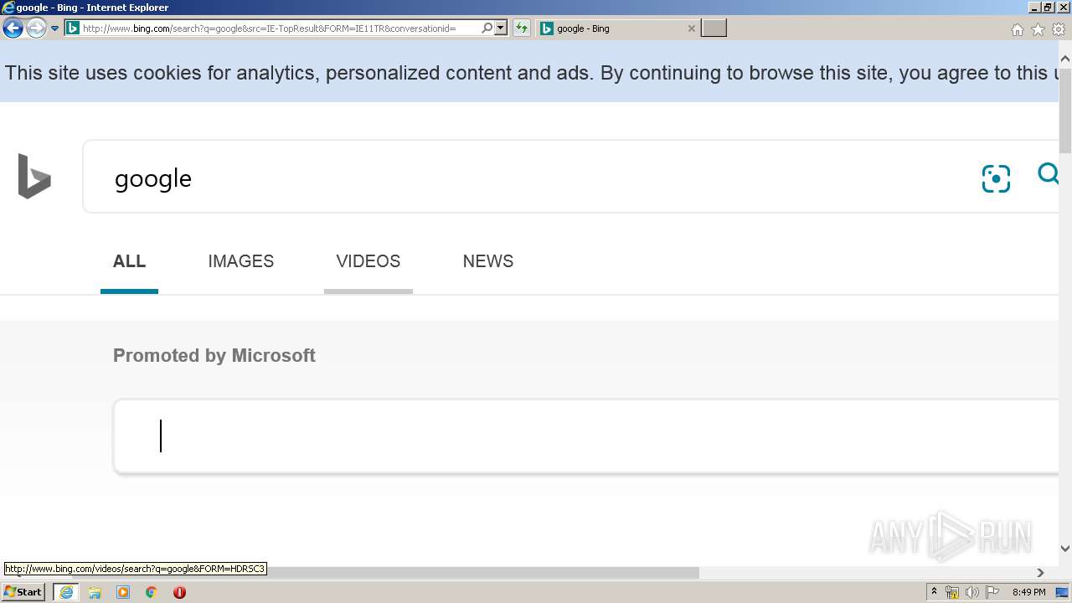The image size is (1072, 603).
Task: Click the red Opera taskbar icon
Action: click(x=179, y=592)
